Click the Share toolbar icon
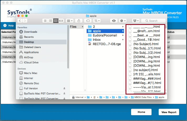The height and width of the screenshot is (121, 187). [79, 21]
